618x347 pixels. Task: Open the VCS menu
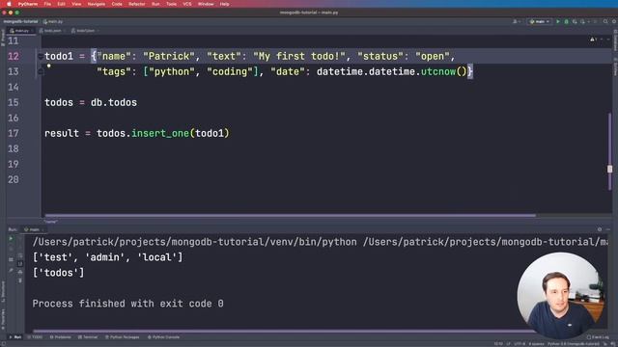click(187, 4)
